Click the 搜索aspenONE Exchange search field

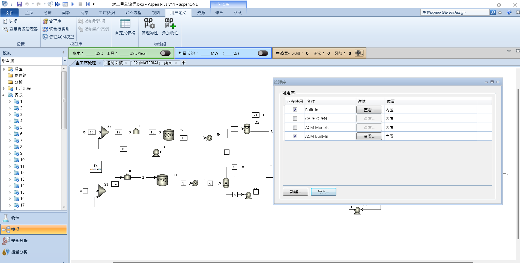[455, 13]
